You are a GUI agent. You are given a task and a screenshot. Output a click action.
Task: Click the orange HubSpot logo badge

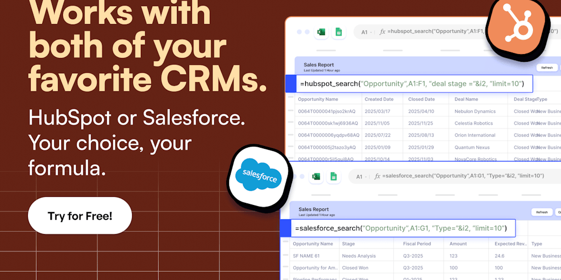click(x=518, y=28)
